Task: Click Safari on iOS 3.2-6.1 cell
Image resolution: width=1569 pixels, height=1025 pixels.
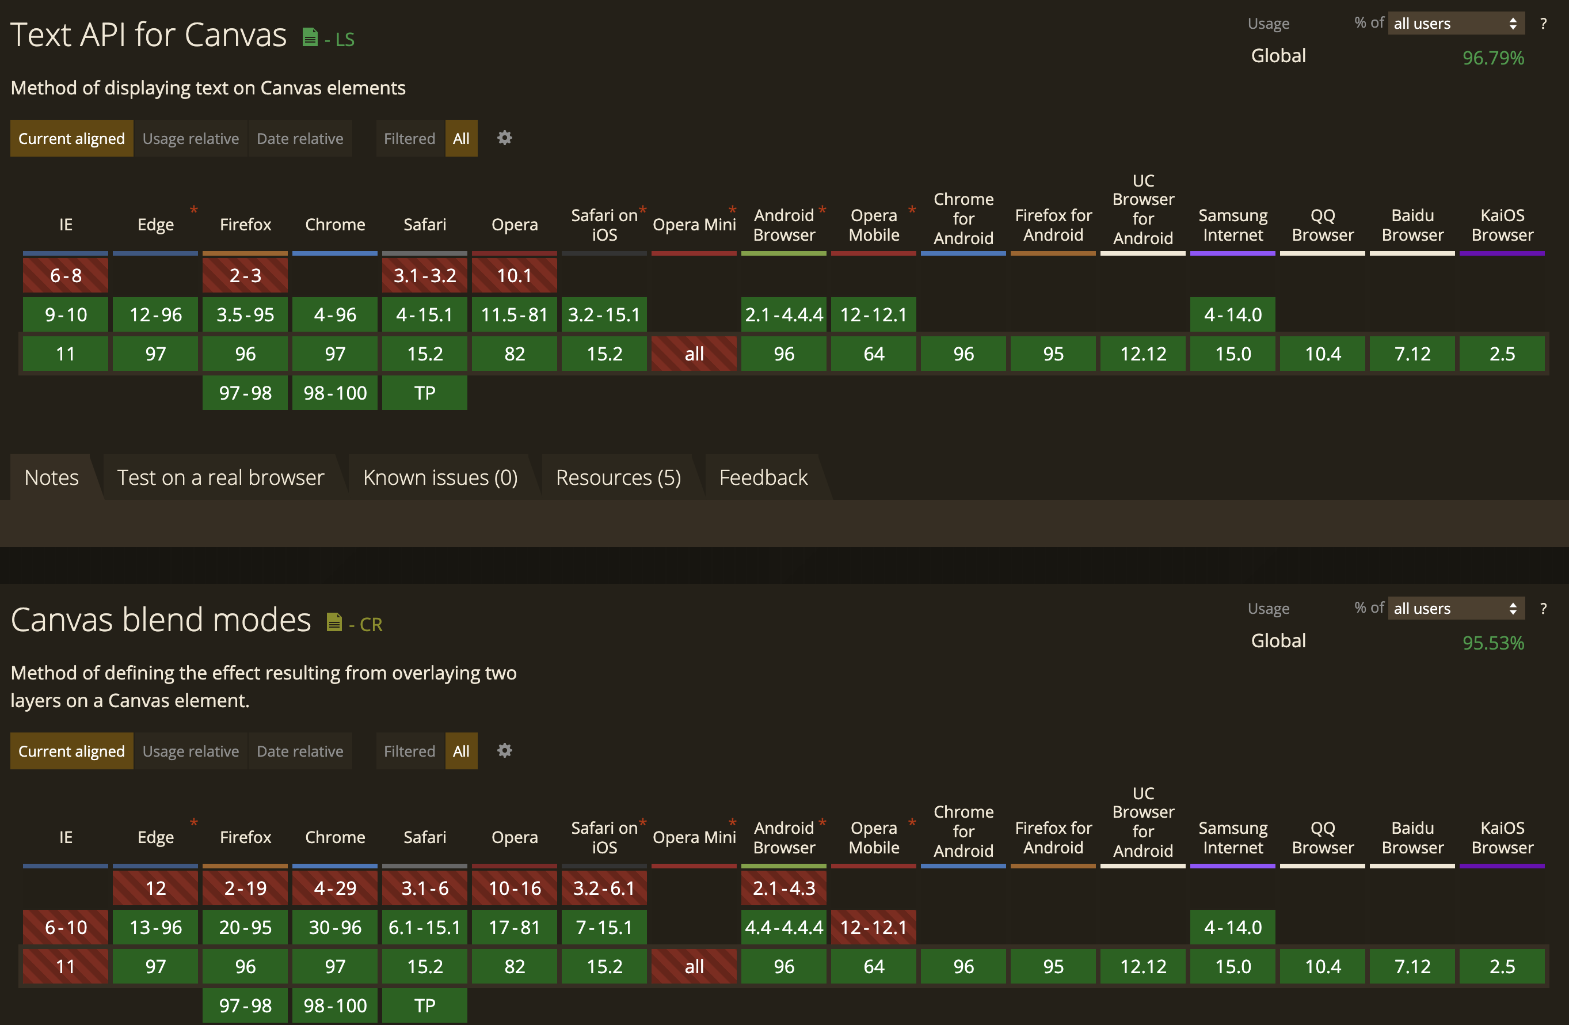Action: [x=604, y=888]
